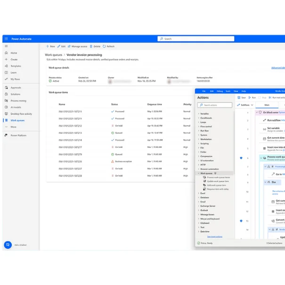Viewport: 285px width, 285px height.
Task: Open Process mining in the sidebar
Action: [18, 101]
